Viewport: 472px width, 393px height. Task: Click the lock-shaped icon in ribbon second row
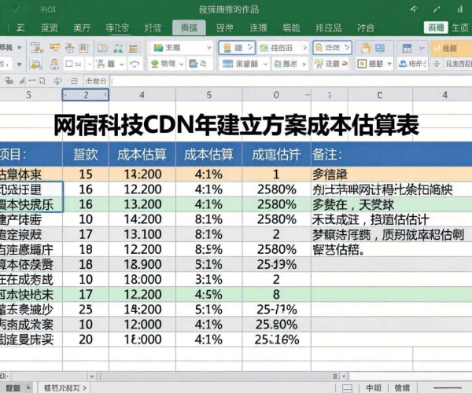click(x=54, y=64)
